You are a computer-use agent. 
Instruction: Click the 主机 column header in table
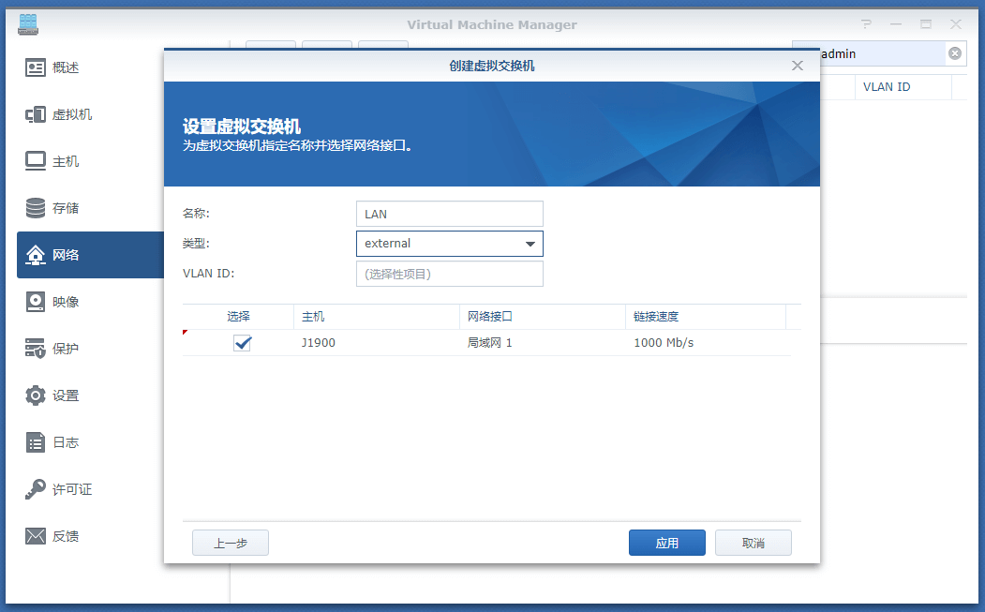pos(376,317)
